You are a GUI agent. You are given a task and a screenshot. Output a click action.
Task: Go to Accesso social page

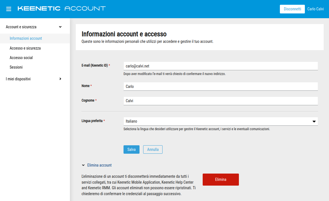pyautogui.click(x=21, y=58)
